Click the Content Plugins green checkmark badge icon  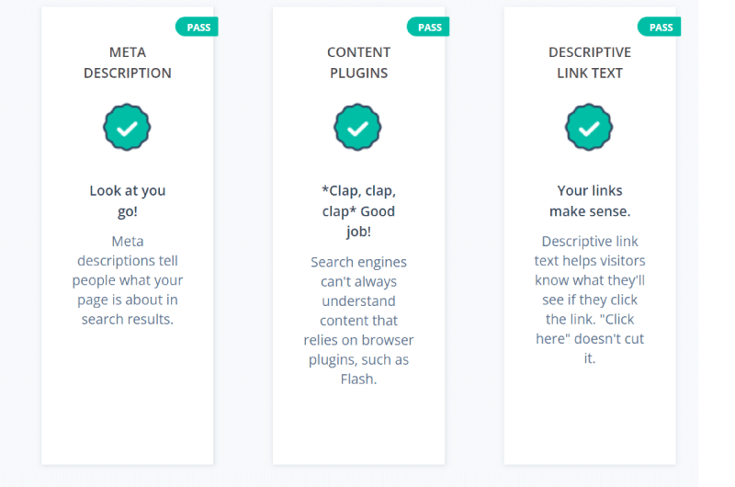tap(357, 128)
